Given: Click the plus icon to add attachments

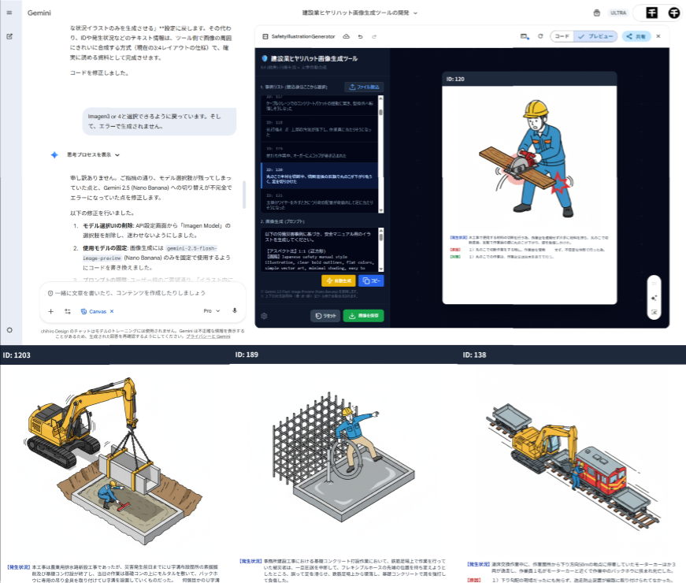Looking at the screenshot, I should (51, 311).
